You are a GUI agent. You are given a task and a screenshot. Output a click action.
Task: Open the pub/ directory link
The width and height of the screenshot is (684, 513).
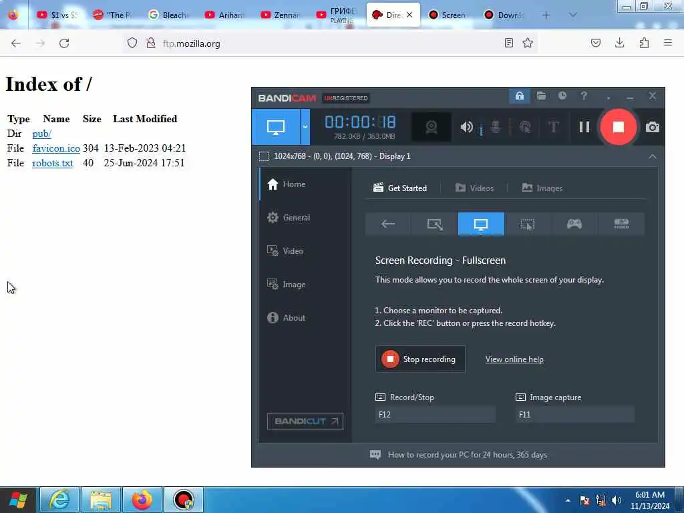point(42,134)
